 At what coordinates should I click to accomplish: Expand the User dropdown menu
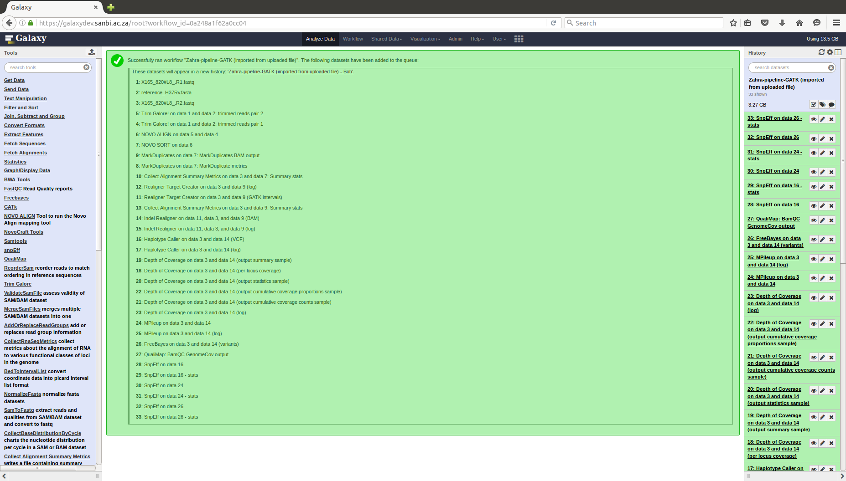coord(499,39)
